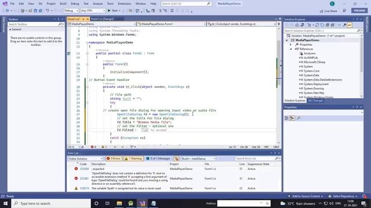Open the CS1061 error code link
This screenshot has height=208, width=371.
pos(84,179)
